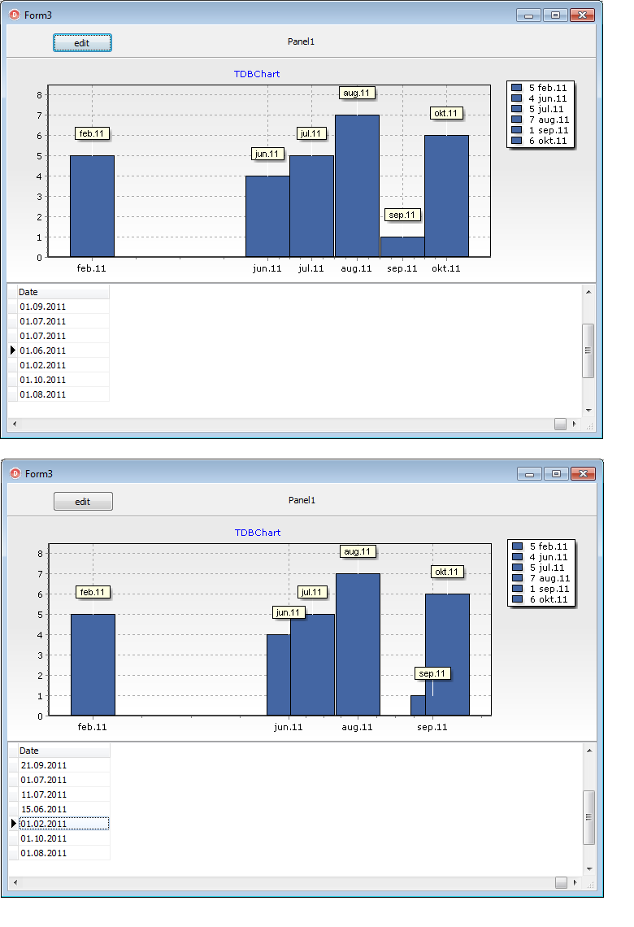Click the vertical scrollbar down arrow in the lower window grid
Image resolution: width=634 pixels, height=927 pixels.
[589, 869]
